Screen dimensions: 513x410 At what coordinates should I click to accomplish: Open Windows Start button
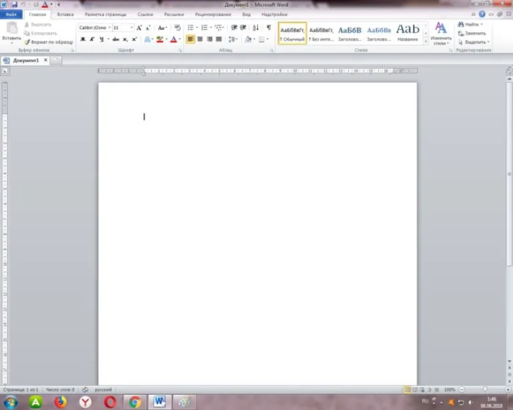11,402
